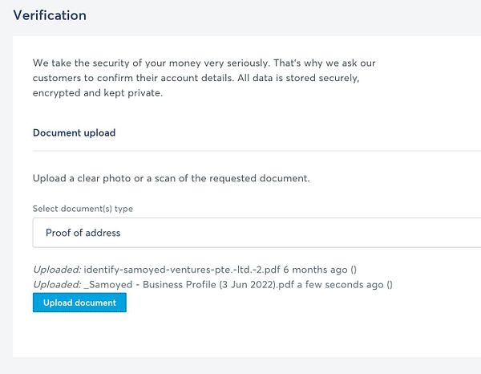Click the Verification page heading
The image size is (481, 374).
(x=50, y=15)
